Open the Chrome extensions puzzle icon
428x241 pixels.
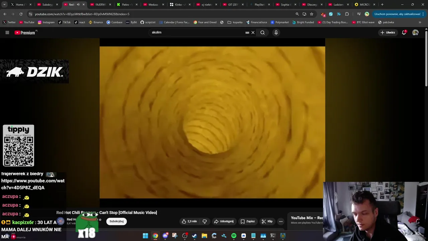347,14
